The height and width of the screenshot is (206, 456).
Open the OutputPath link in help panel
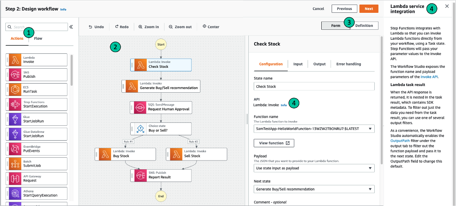(x=400, y=140)
